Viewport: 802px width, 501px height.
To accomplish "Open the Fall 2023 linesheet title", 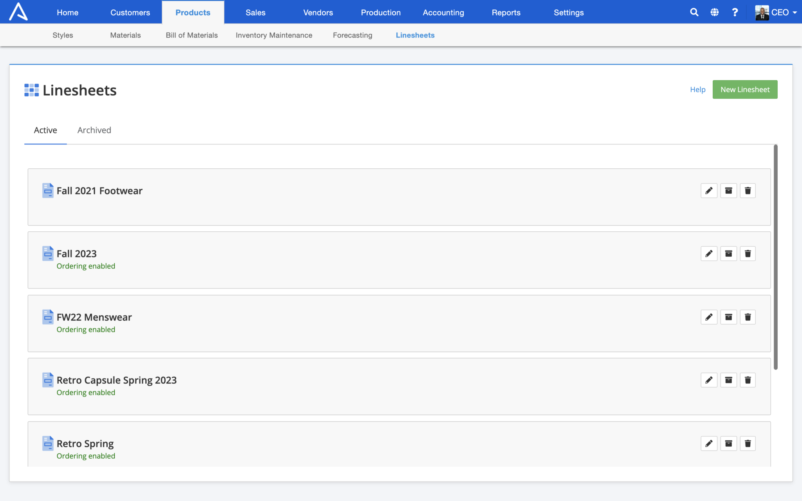I will click(77, 254).
